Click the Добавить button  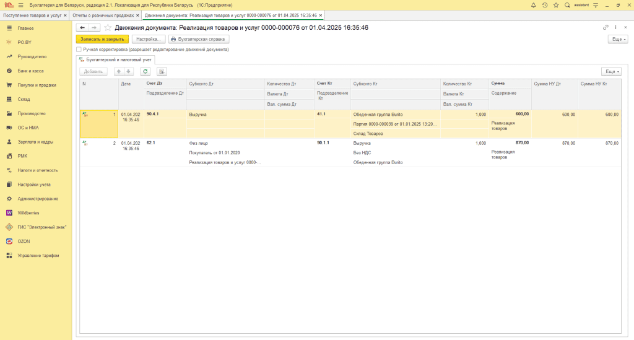coord(93,72)
